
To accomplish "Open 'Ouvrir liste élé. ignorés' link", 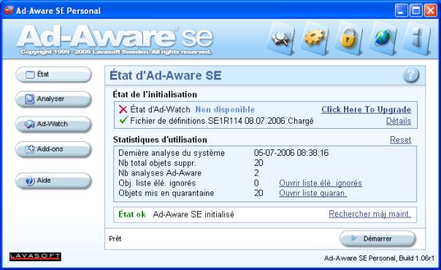I will coord(321,183).
